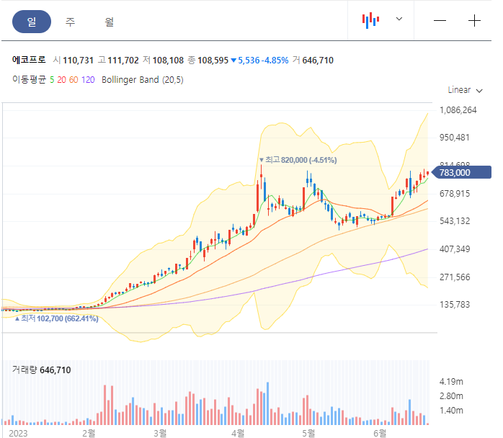Click the 950,481 price axis label
The width and height of the screenshot is (503, 438).
(455, 138)
